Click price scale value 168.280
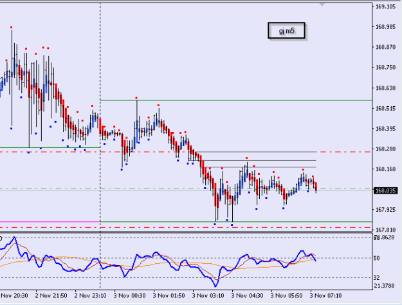Screen dimensions: 402x305 click(385, 149)
